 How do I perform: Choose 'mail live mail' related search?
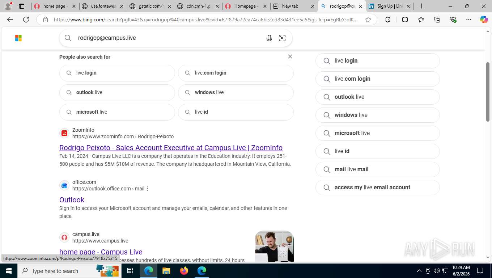[378, 169]
